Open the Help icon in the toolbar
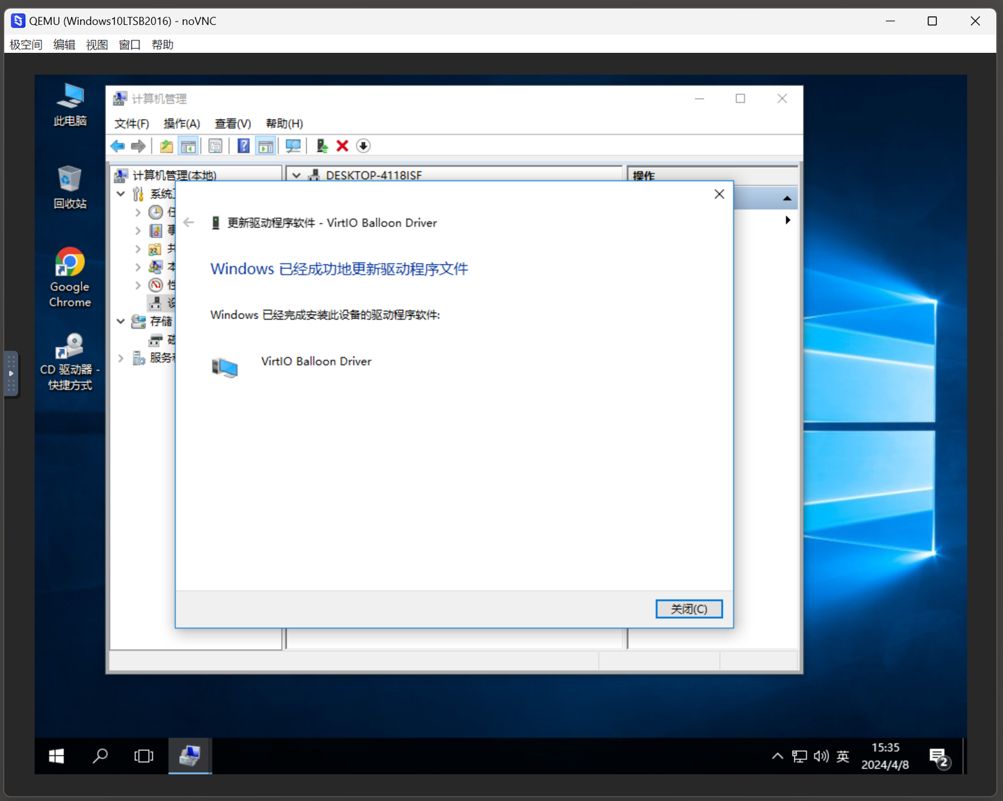Screen dimensions: 1003x801 click(243, 146)
